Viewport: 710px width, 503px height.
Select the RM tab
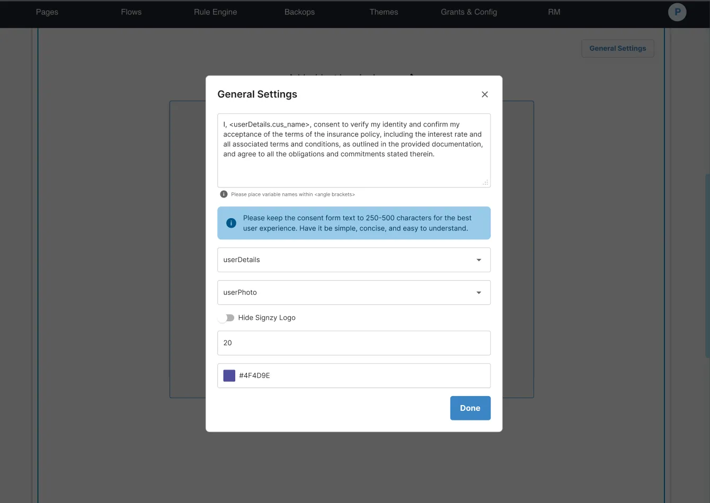pyautogui.click(x=554, y=12)
